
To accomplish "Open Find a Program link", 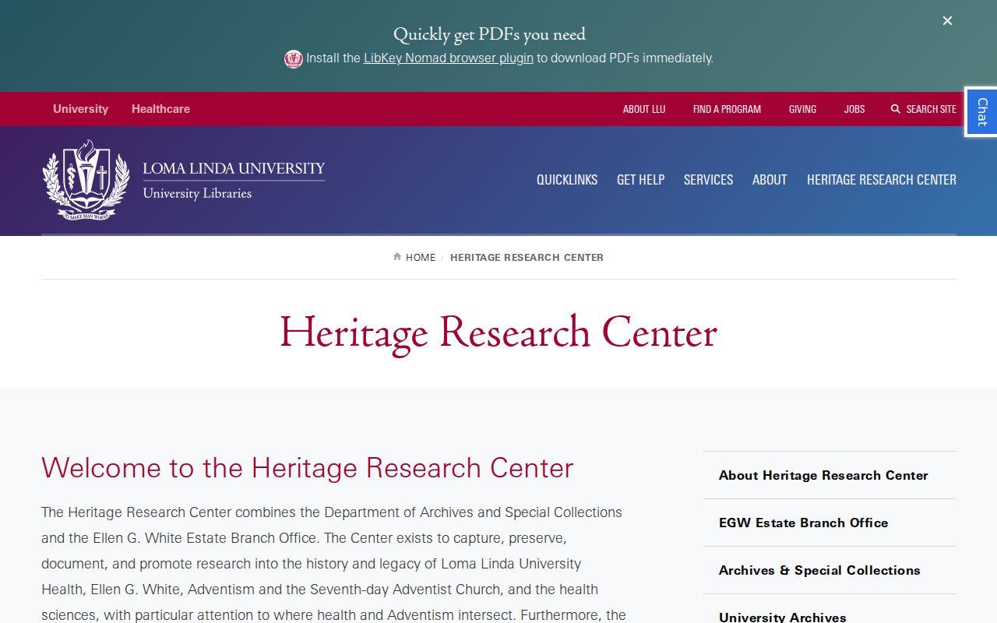I will click(x=727, y=109).
